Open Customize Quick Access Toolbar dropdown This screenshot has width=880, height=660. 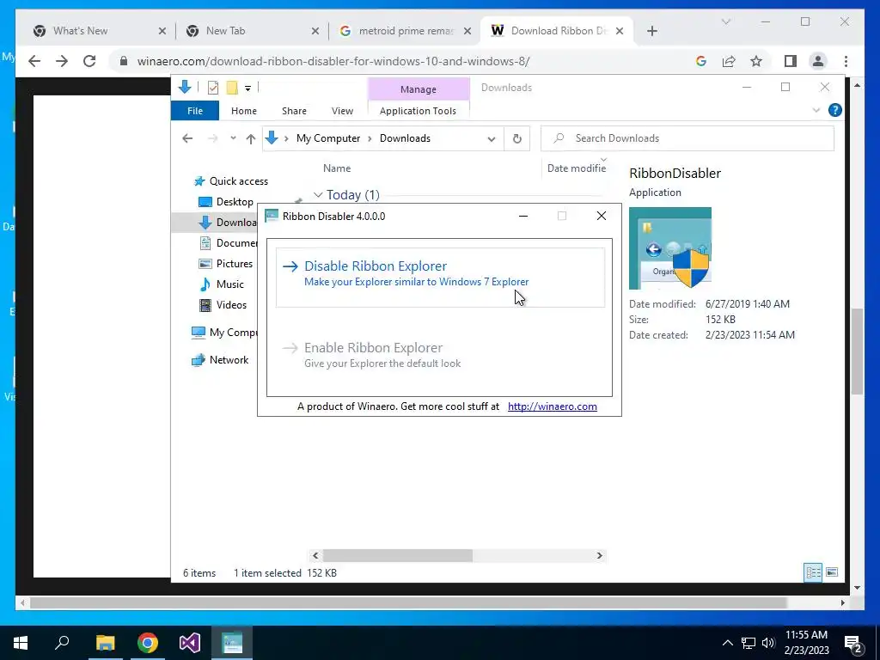point(247,89)
